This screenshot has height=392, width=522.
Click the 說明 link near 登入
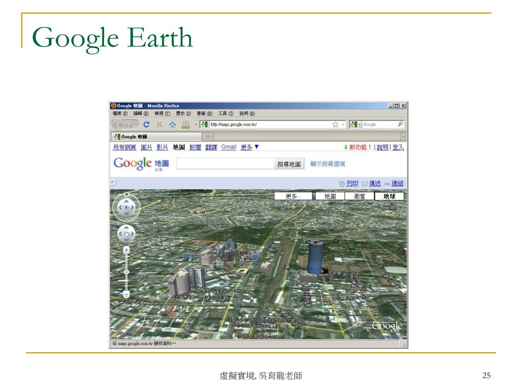pyautogui.click(x=382, y=148)
